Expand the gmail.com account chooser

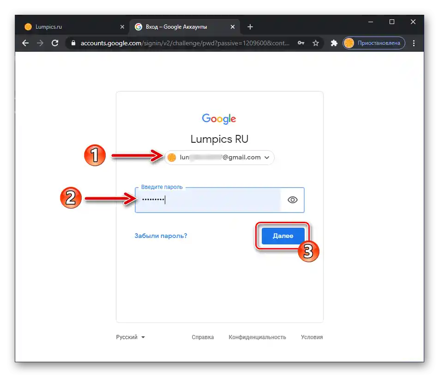point(220,158)
